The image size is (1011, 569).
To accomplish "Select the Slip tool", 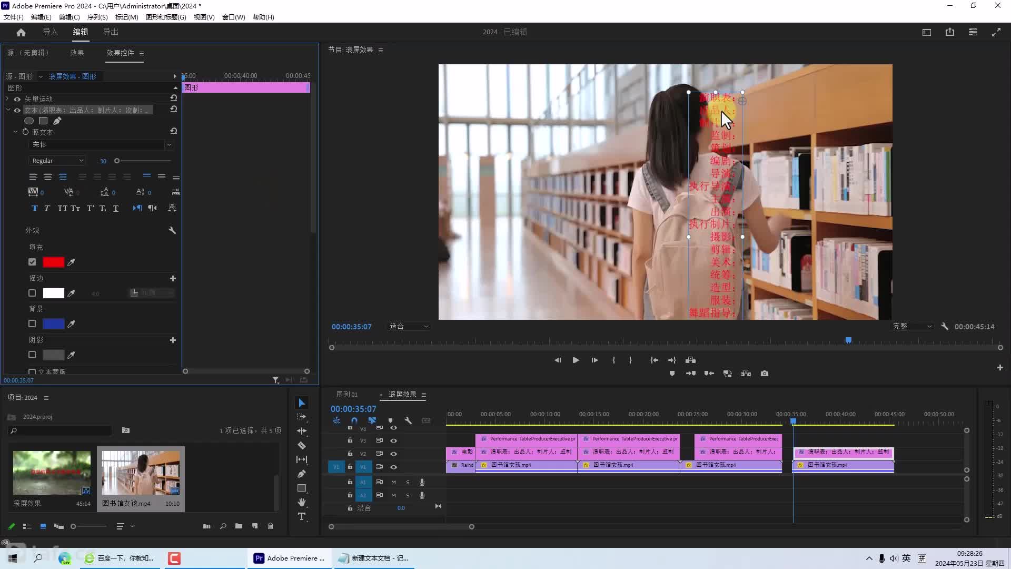I will pyautogui.click(x=302, y=459).
